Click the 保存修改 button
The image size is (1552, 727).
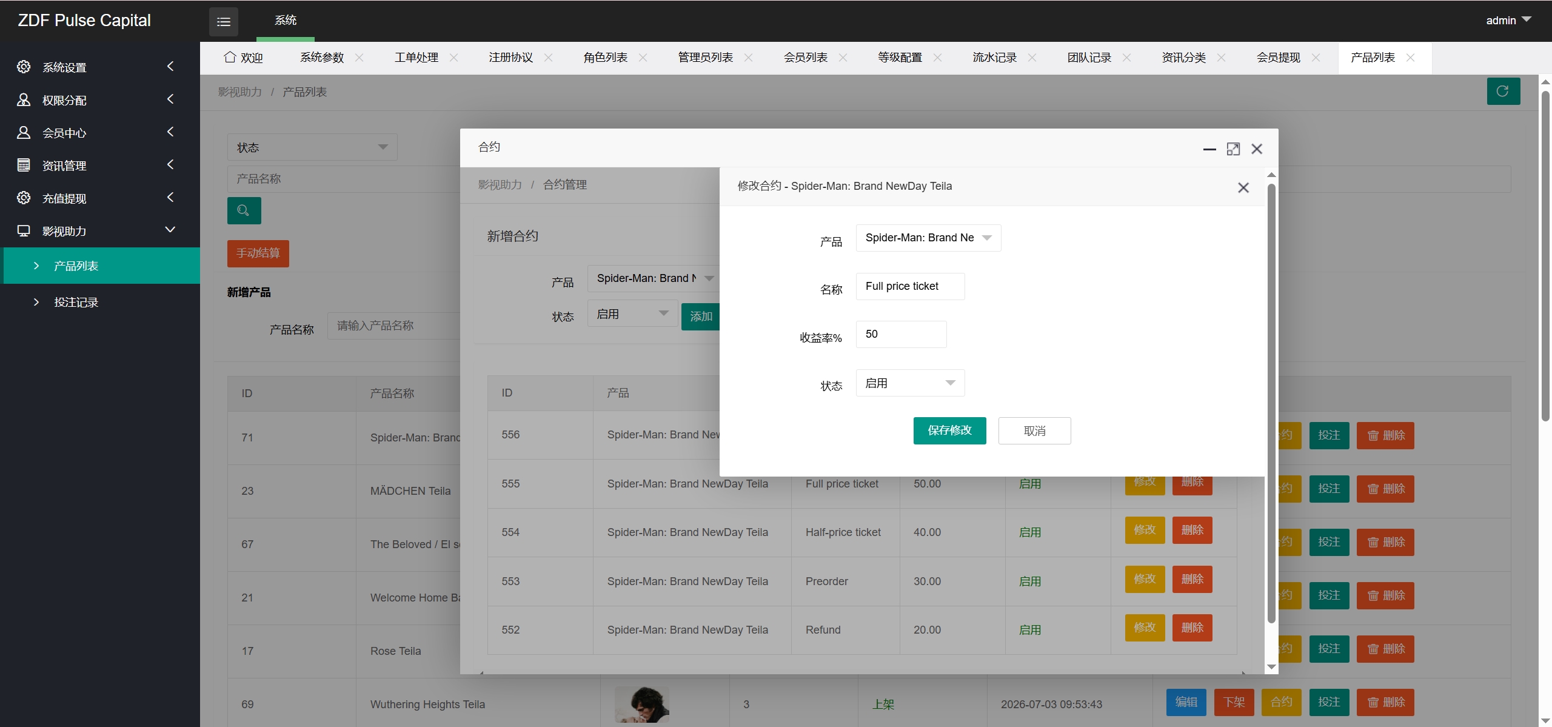949,431
